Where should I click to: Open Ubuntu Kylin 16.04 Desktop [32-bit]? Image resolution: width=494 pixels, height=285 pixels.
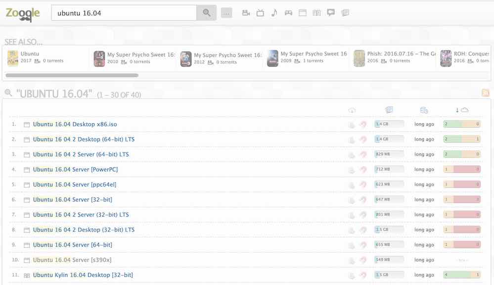83,275
